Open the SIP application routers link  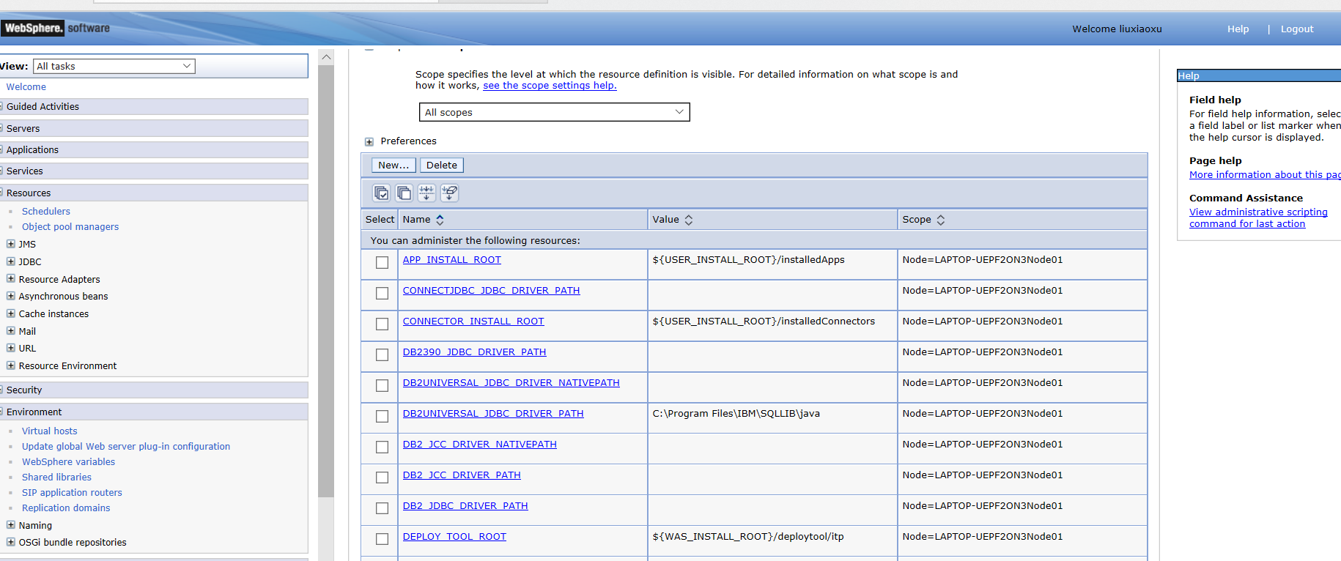pos(72,493)
